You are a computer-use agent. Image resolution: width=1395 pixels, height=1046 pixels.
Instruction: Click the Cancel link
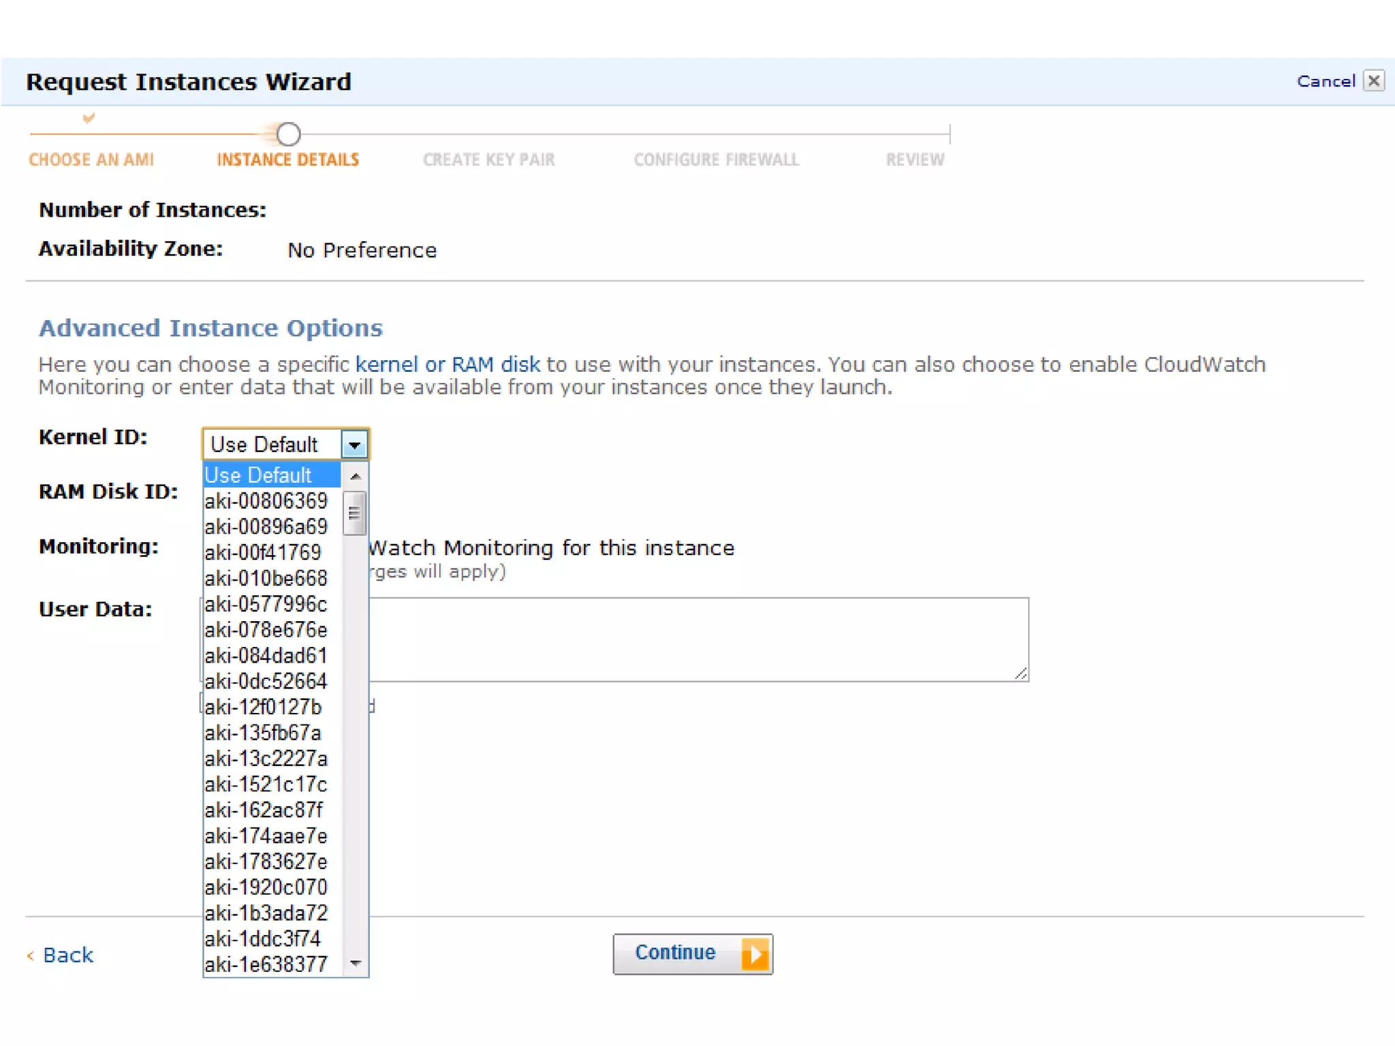[1325, 81]
